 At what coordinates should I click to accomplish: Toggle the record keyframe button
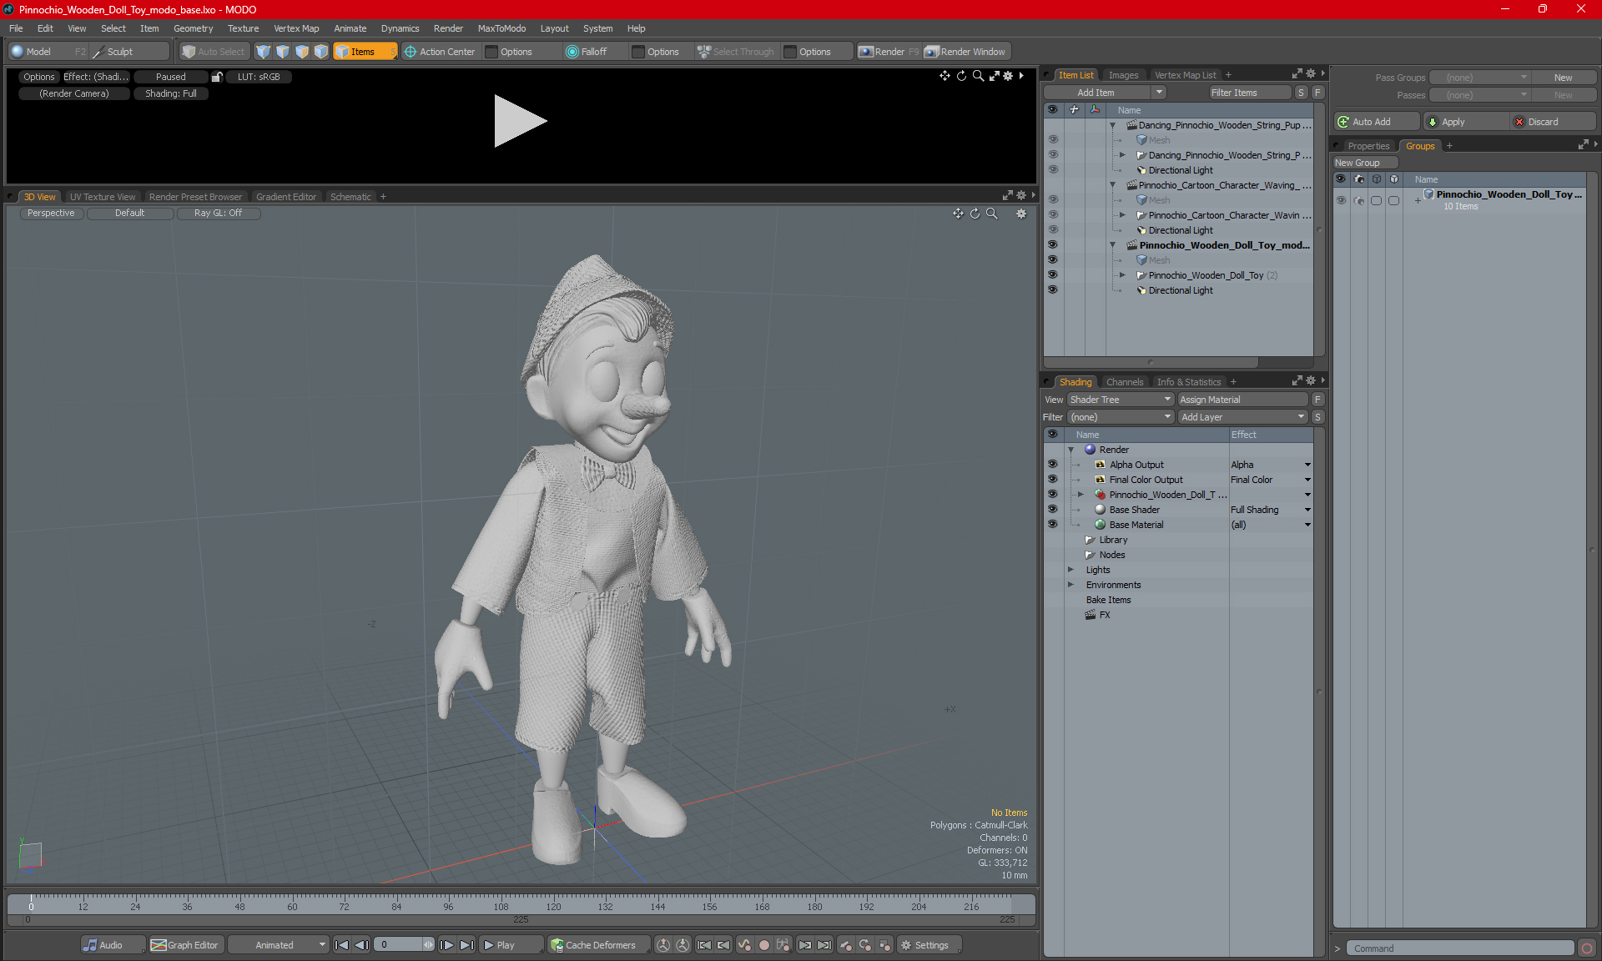point(763,945)
